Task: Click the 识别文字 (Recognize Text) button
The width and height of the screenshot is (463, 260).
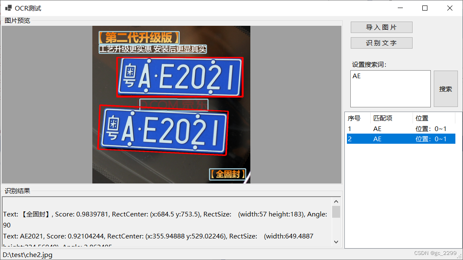Action: pyautogui.click(x=381, y=43)
